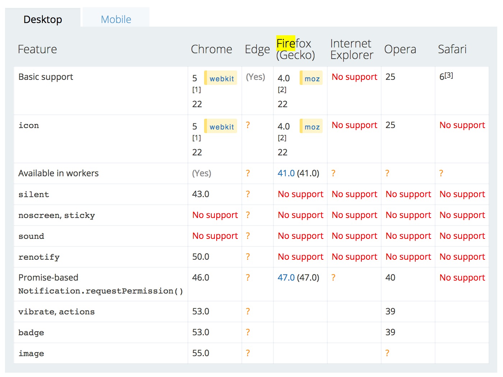
Task: Click Internet Explorer No support in Basic support row
Action: [x=354, y=77]
